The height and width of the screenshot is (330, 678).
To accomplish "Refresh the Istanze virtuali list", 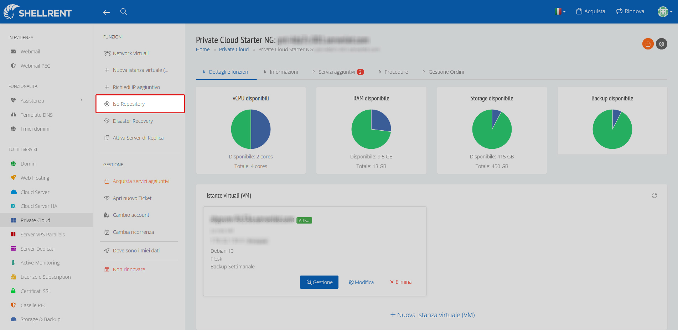I will [x=654, y=195].
